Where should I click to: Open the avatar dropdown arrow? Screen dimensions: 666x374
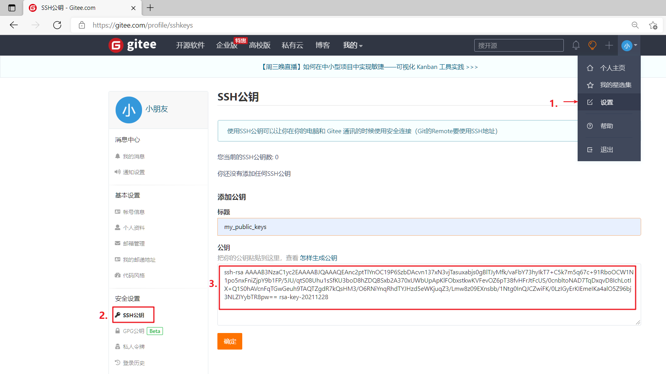(636, 46)
